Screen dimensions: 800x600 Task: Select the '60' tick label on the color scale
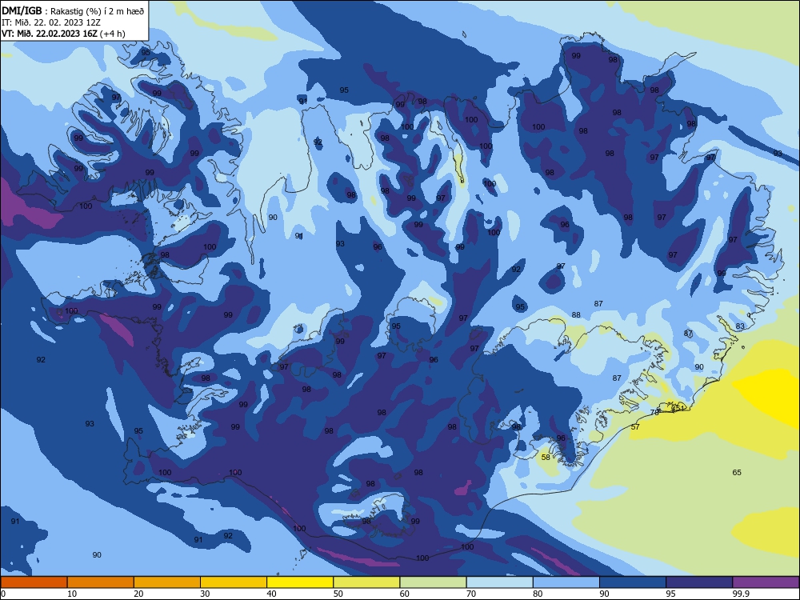405,594
